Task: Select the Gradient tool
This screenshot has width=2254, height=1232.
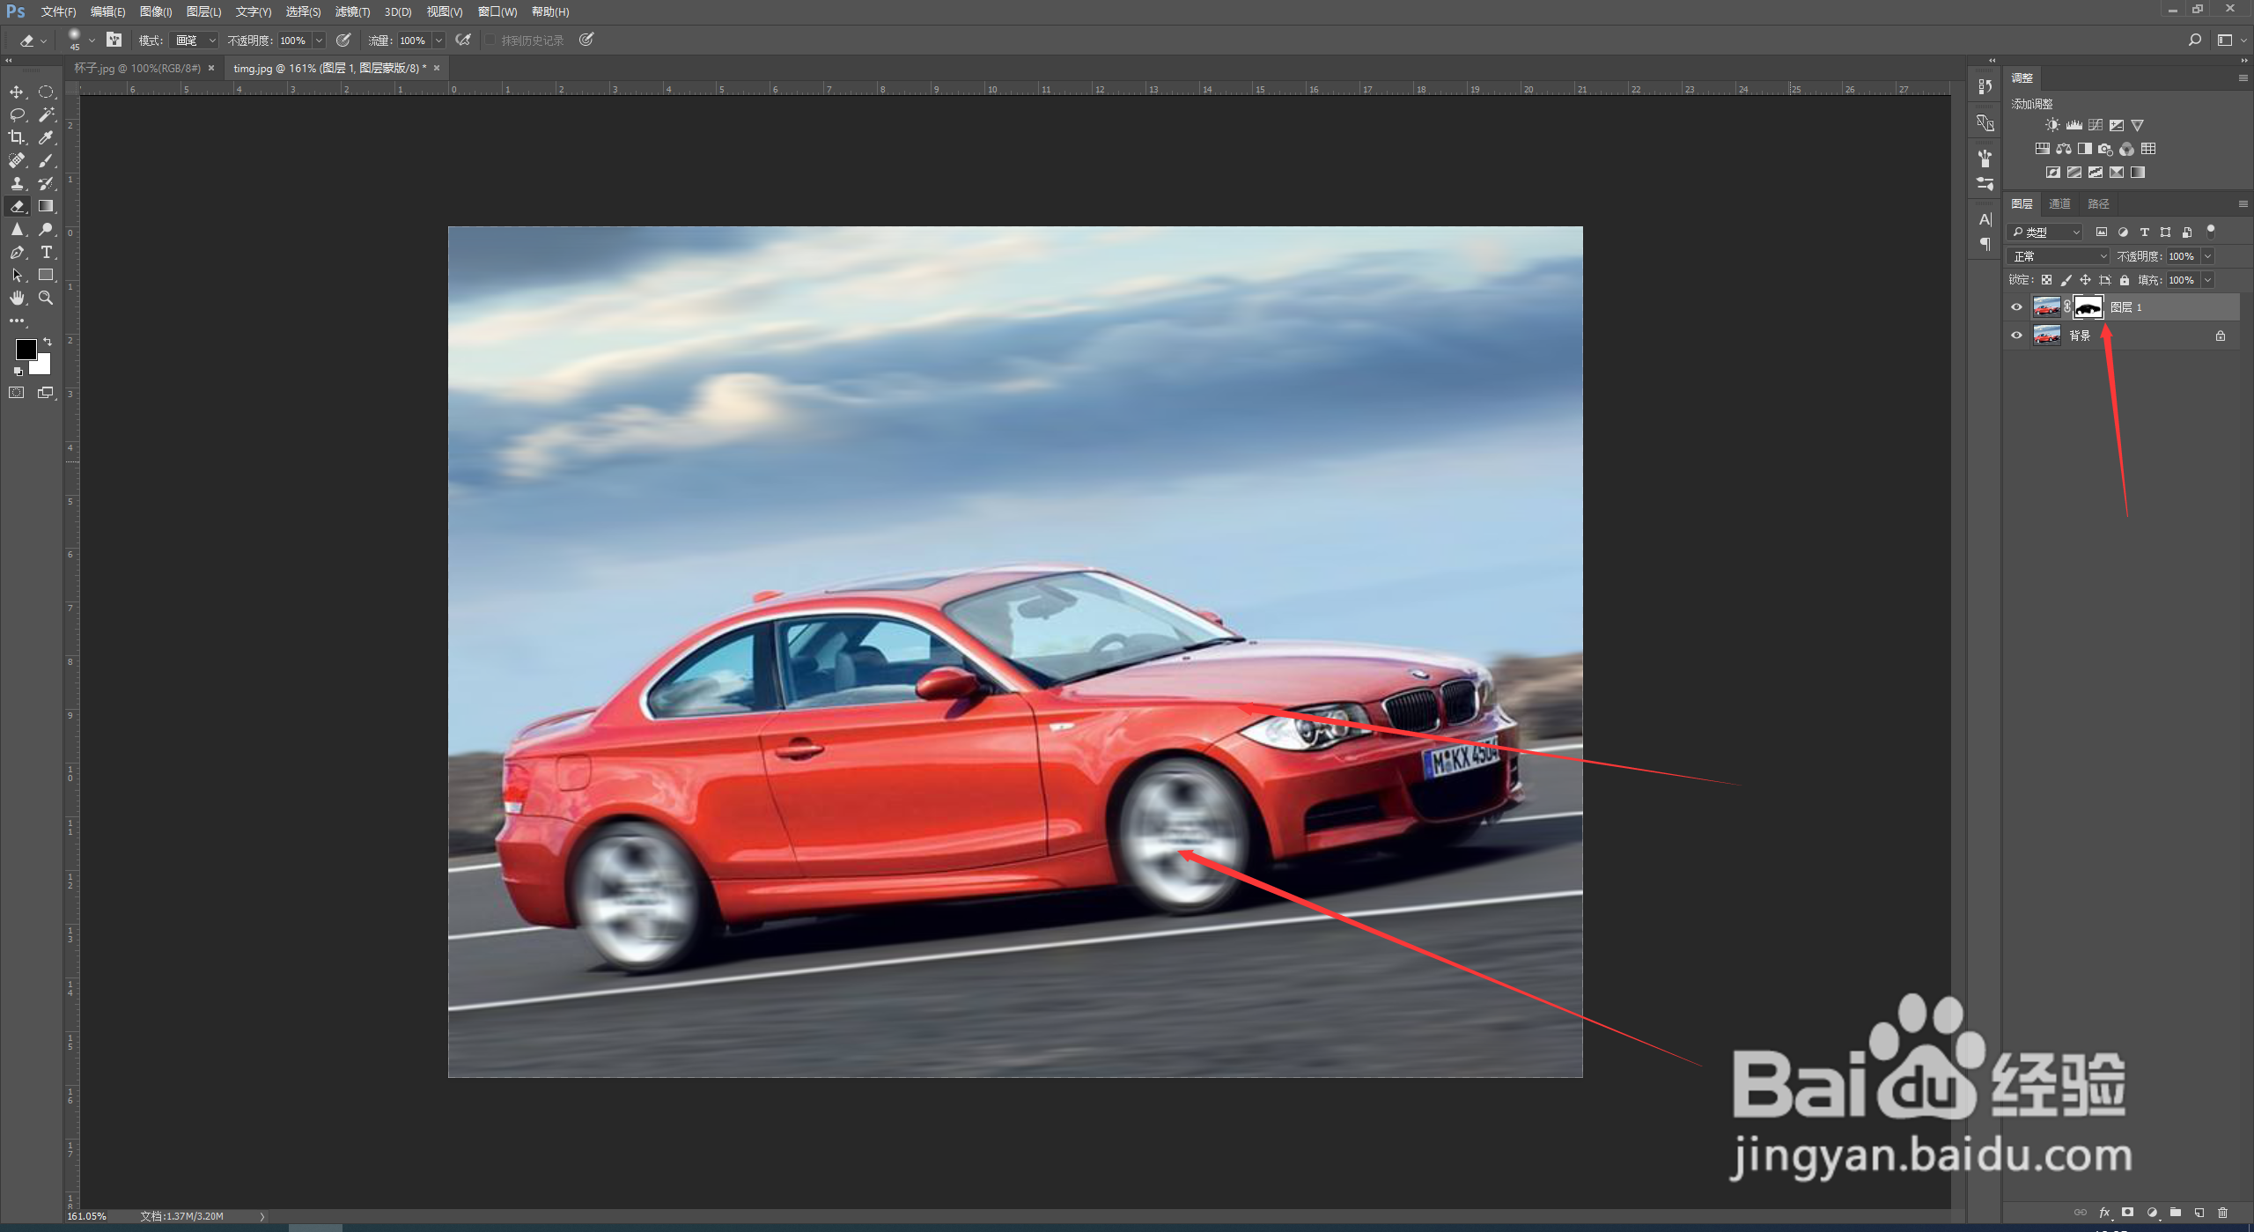Action: tap(46, 206)
